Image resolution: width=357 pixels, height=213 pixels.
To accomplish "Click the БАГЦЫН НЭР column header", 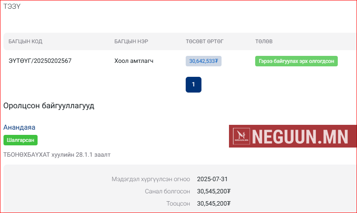I will (131, 41).
